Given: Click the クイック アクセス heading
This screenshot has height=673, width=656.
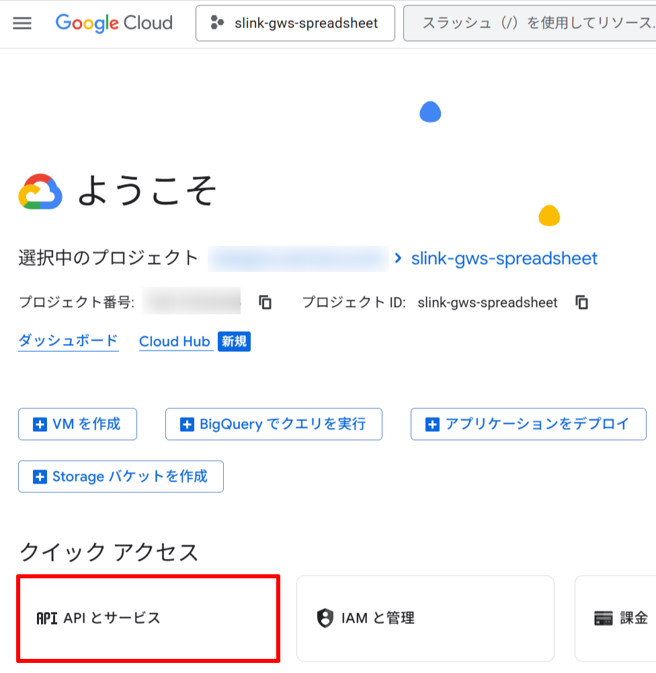Looking at the screenshot, I should tap(109, 552).
